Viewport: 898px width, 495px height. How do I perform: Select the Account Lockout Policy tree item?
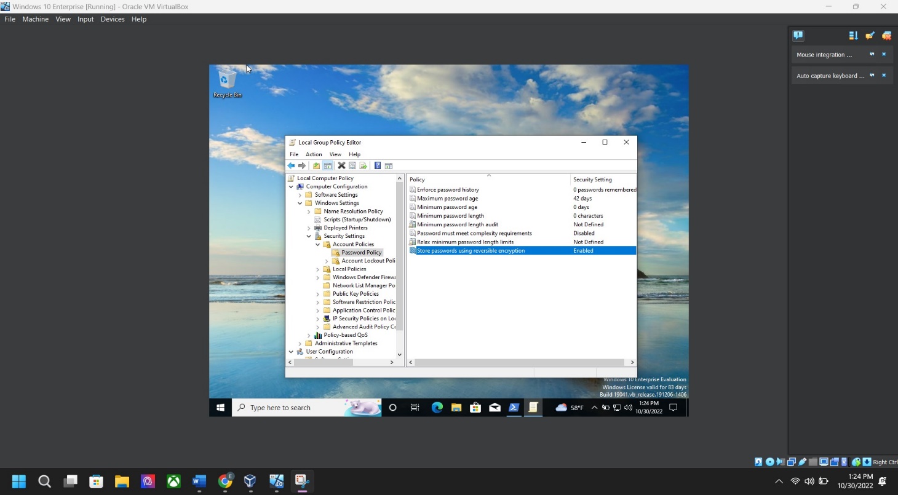pyautogui.click(x=368, y=261)
